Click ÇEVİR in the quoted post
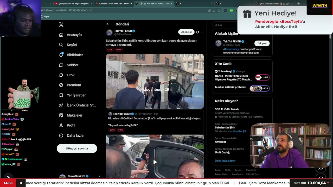The image size is (333, 187). click(112, 130)
